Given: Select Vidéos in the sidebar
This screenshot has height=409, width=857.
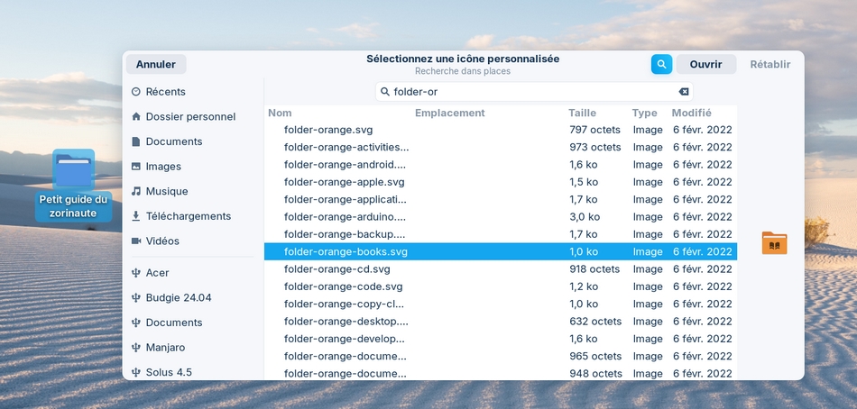Looking at the screenshot, I should pyautogui.click(x=162, y=241).
